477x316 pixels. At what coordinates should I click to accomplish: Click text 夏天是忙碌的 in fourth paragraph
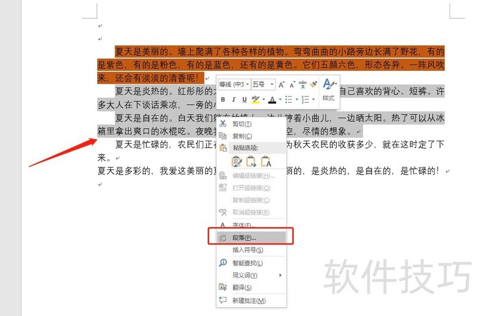pos(142,144)
